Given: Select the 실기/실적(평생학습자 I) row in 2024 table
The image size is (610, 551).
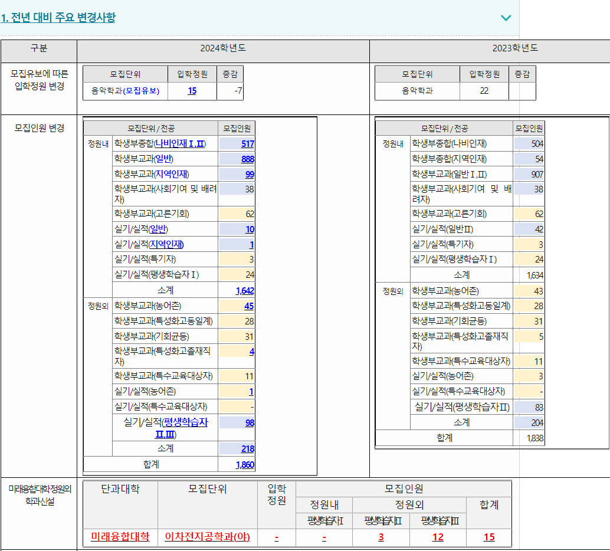Looking at the screenshot, I should click(183, 275).
